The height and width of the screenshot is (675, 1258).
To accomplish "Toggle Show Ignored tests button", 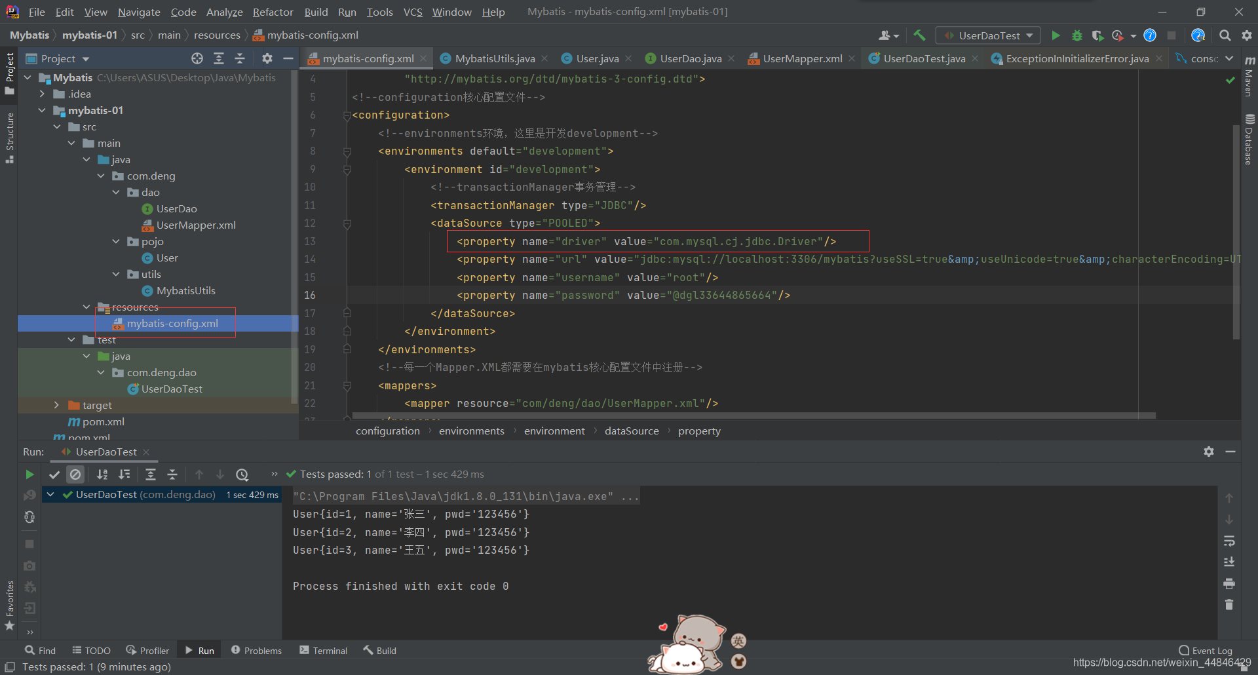I will point(75,474).
